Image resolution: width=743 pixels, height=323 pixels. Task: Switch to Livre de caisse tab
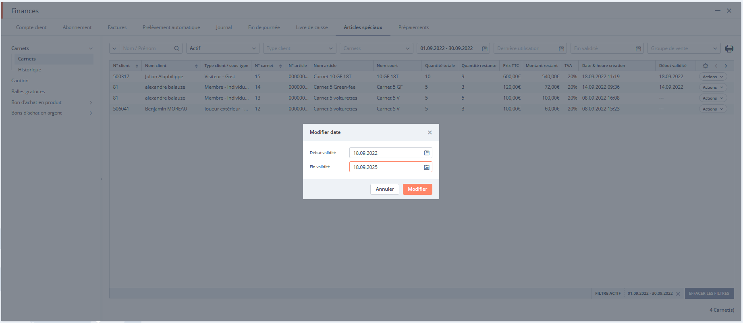pyautogui.click(x=312, y=27)
